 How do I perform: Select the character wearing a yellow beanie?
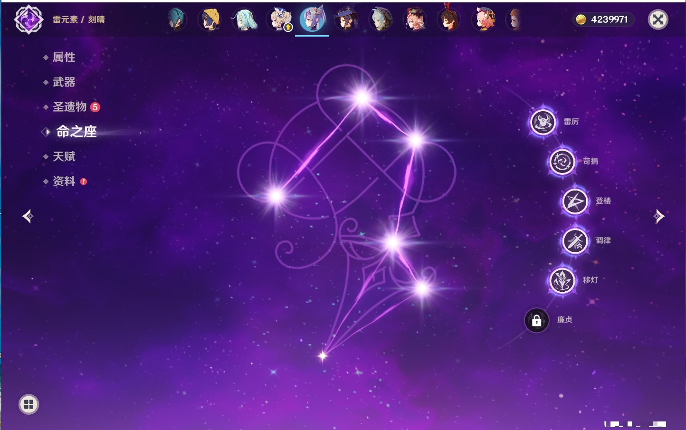[210, 19]
